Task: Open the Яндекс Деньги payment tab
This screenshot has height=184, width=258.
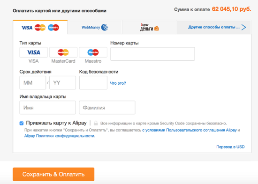Action: pyautogui.click(x=149, y=27)
